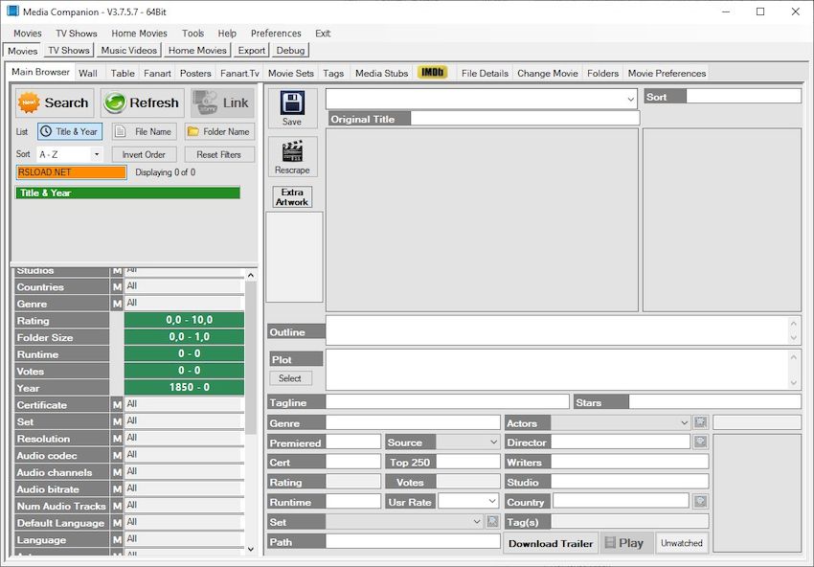Open the Tools menu
Screen dimensions: 814x567
[x=192, y=34]
